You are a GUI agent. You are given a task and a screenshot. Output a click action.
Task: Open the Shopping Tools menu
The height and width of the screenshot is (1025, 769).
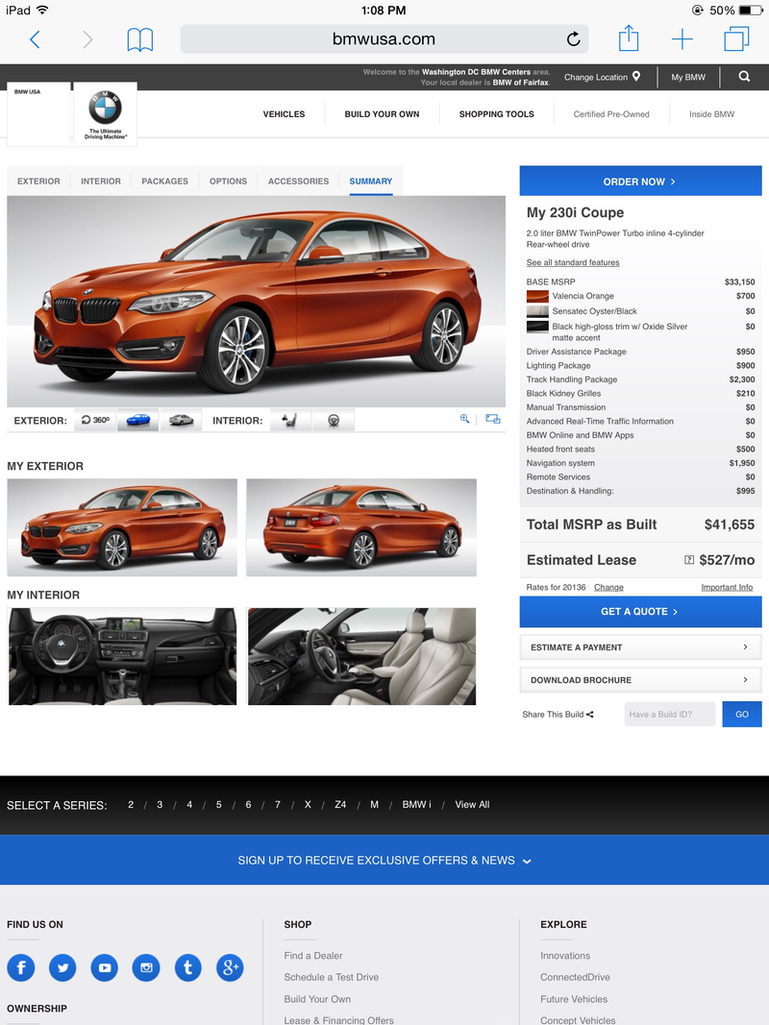[496, 113]
